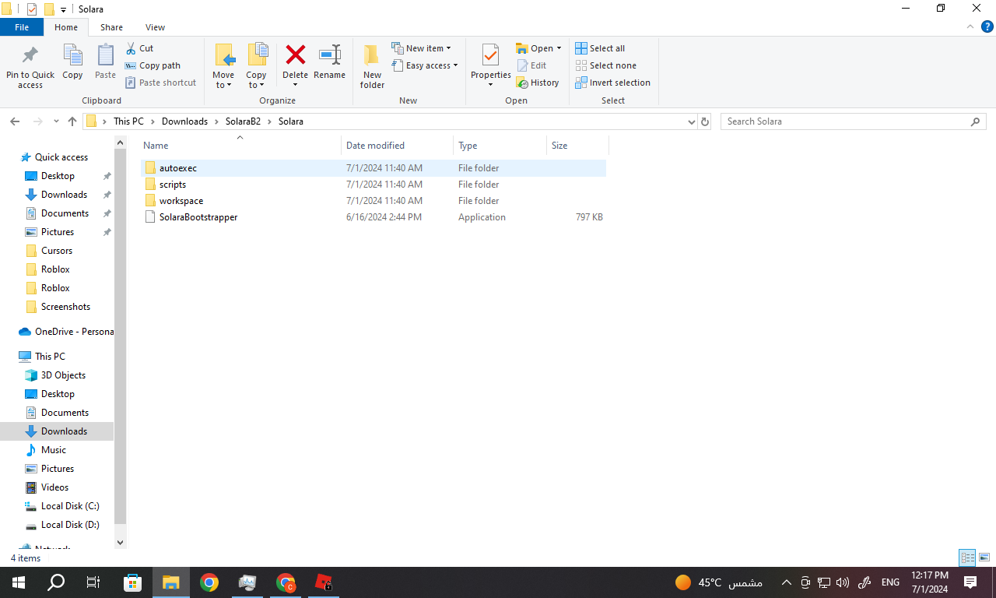Expand the address bar history dropdown

point(692,121)
